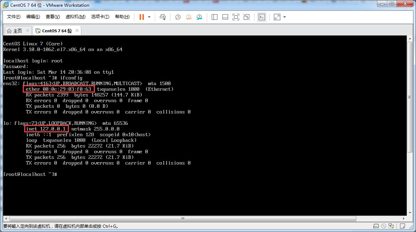Toggle the library panel visibility
The image size is (416, 232).
tap(214, 17)
